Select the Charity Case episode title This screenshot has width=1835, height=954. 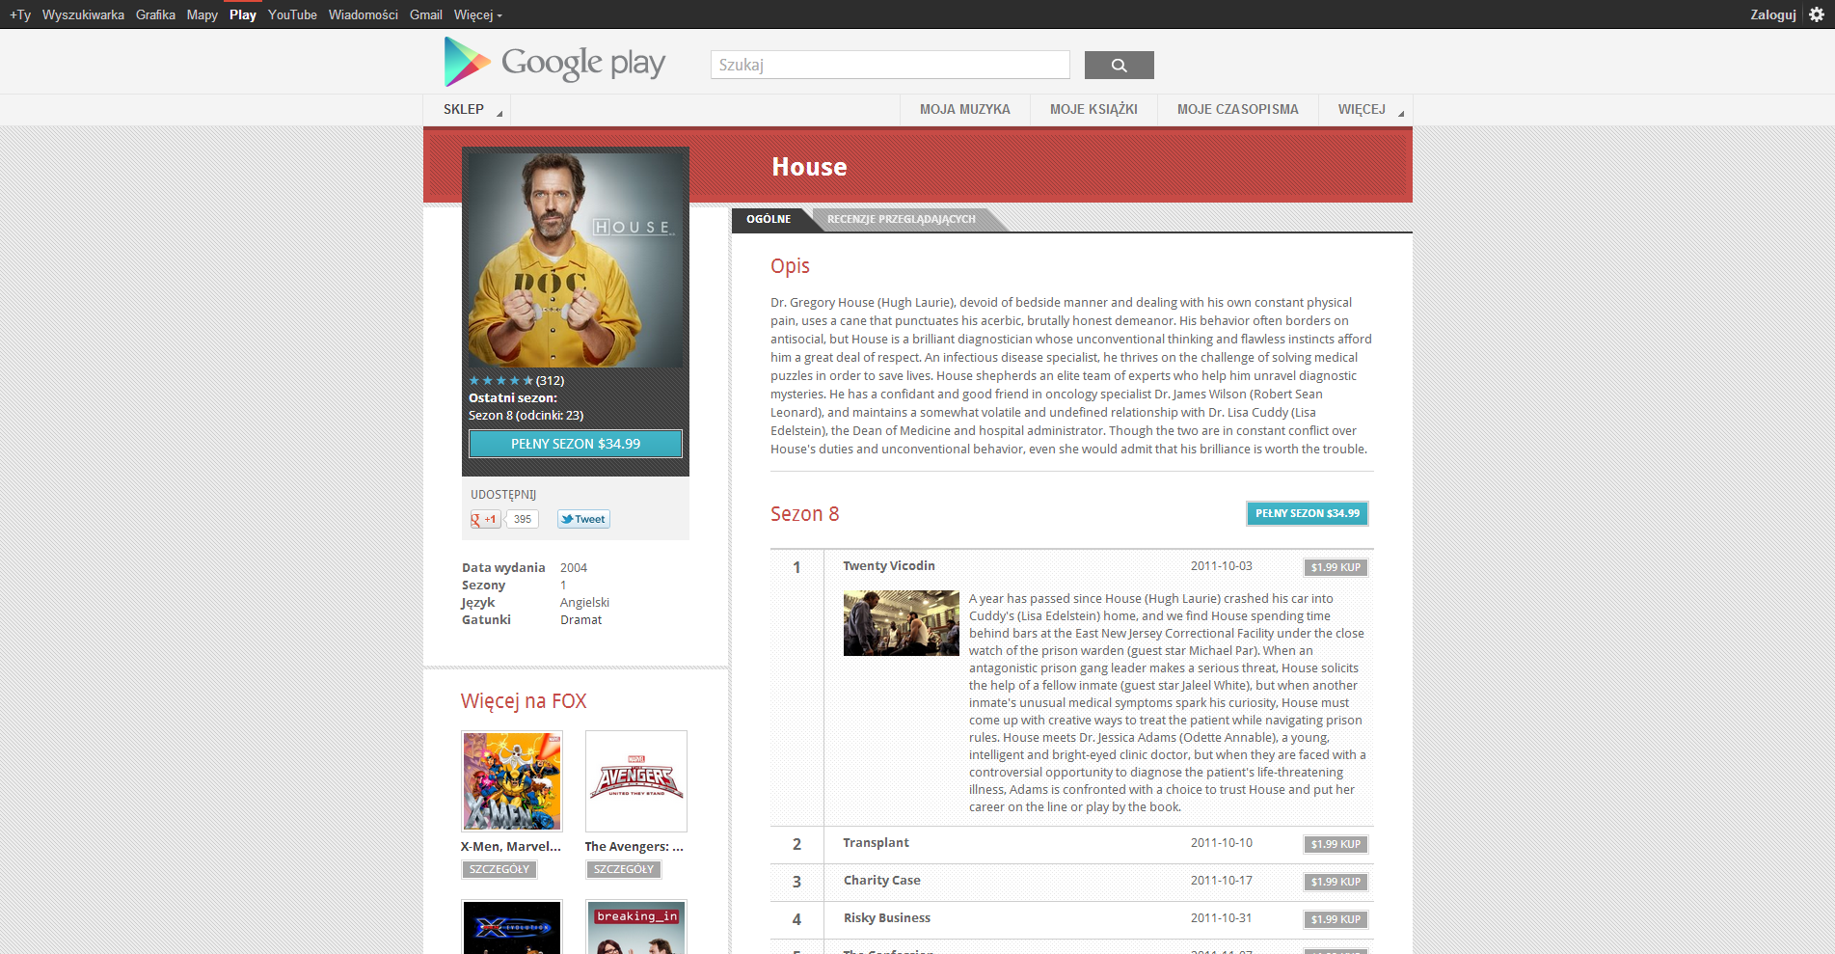point(882,881)
